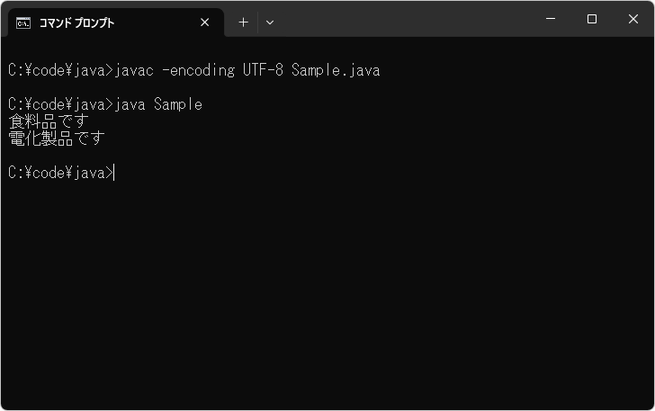Select the コマンド プロンプト tab title
The image size is (655, 411).
pyautogui.click(x=76, y=22)
